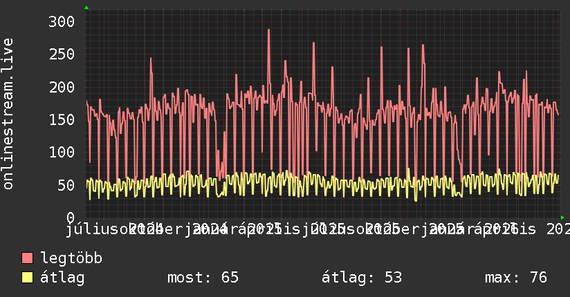Click the pink legtöbb legend swatch
Viewport: 570px width, 297px height.
point(27,258)
